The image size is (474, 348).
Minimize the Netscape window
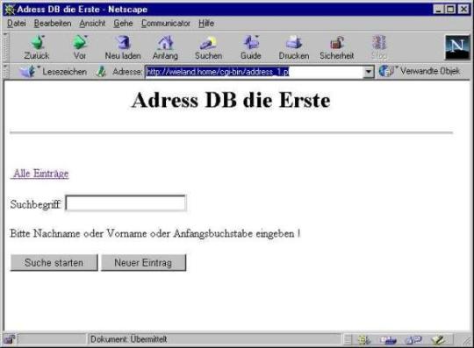click(x=438, y=10)
